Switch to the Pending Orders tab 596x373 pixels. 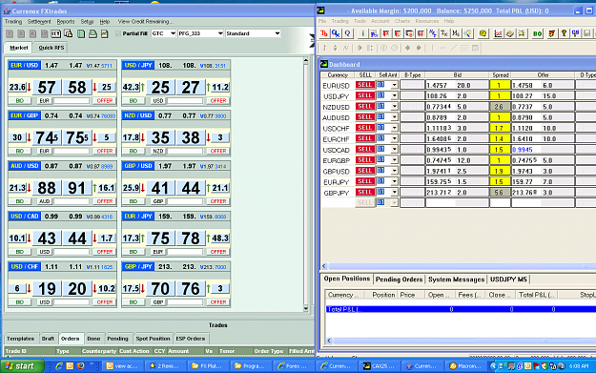coord(400,280)
